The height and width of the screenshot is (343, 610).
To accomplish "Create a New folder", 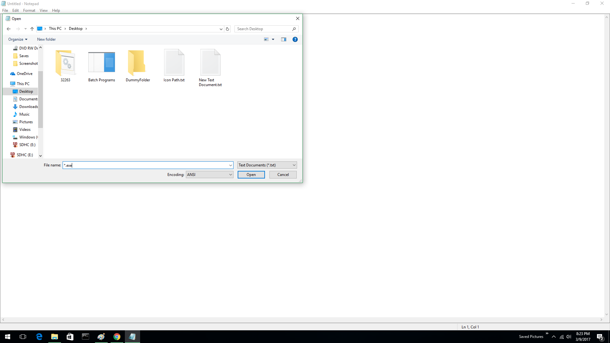I will 46,39.
